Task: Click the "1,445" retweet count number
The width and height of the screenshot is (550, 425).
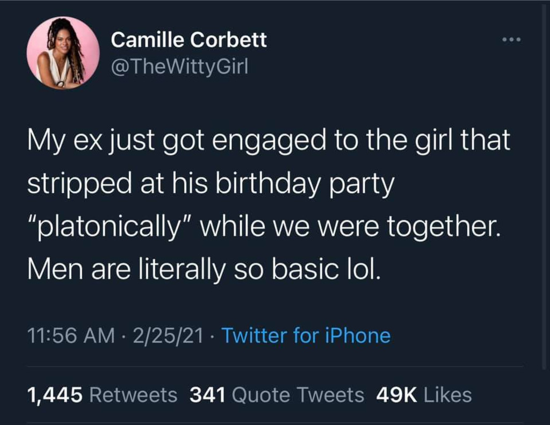Action: point(55,395)
